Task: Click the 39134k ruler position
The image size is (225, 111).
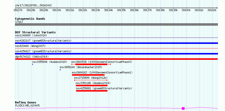Action: point(108,10)
